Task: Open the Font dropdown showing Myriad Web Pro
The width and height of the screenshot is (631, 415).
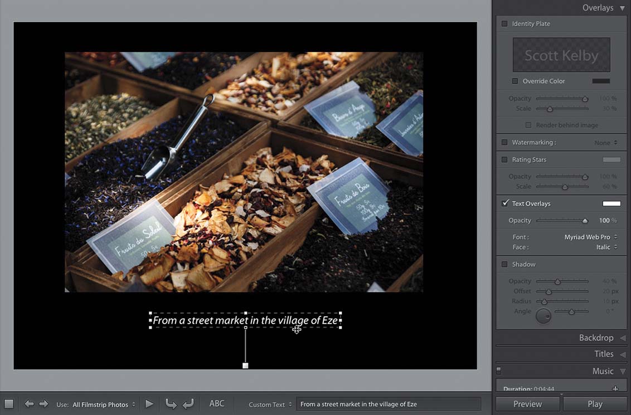Action: (x=590, y=237)
